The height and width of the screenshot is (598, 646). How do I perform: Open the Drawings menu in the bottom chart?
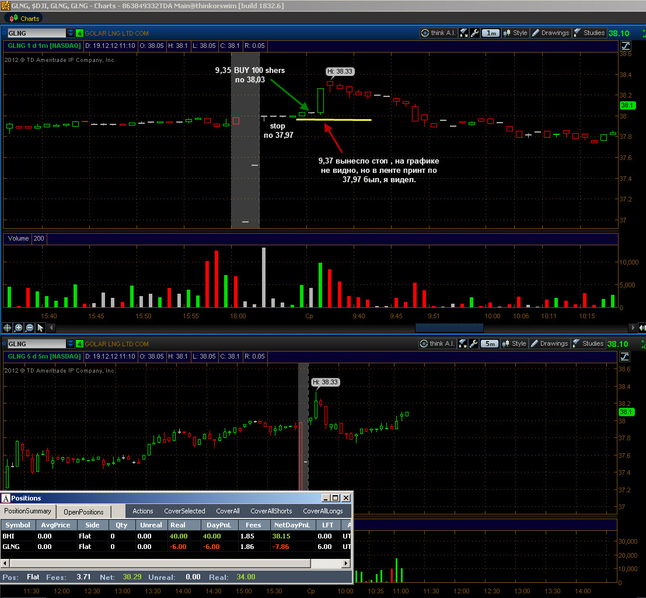coord(549,343)
